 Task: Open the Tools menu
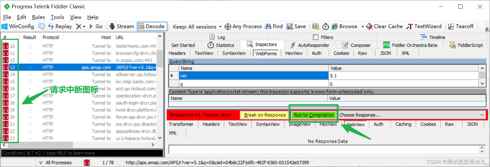click(57, 17)
